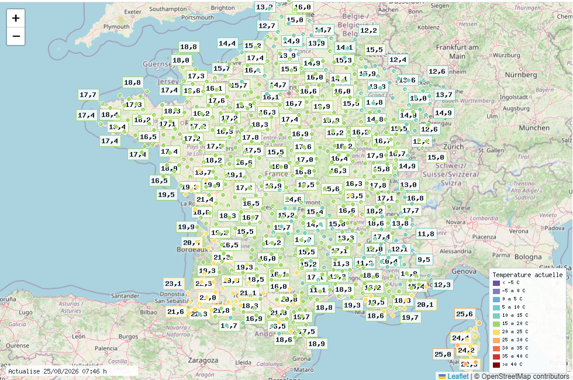Click the 24,4 temperature label
573x380 pixels.
point(460,338)
